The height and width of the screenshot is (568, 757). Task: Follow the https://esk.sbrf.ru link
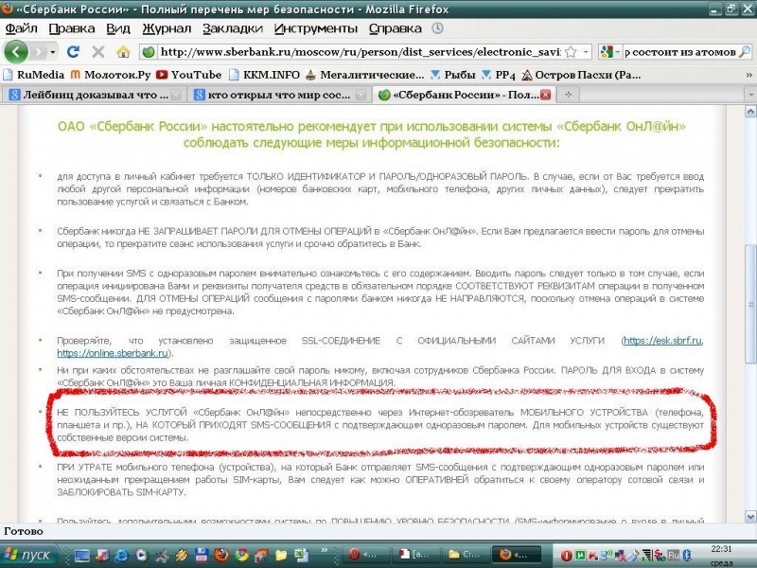click(x=662, y=341)
